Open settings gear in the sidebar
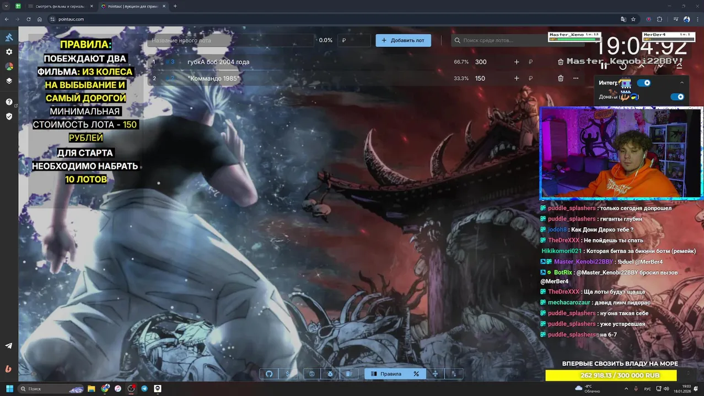This screenshot has width=704, height=396. 9,52
